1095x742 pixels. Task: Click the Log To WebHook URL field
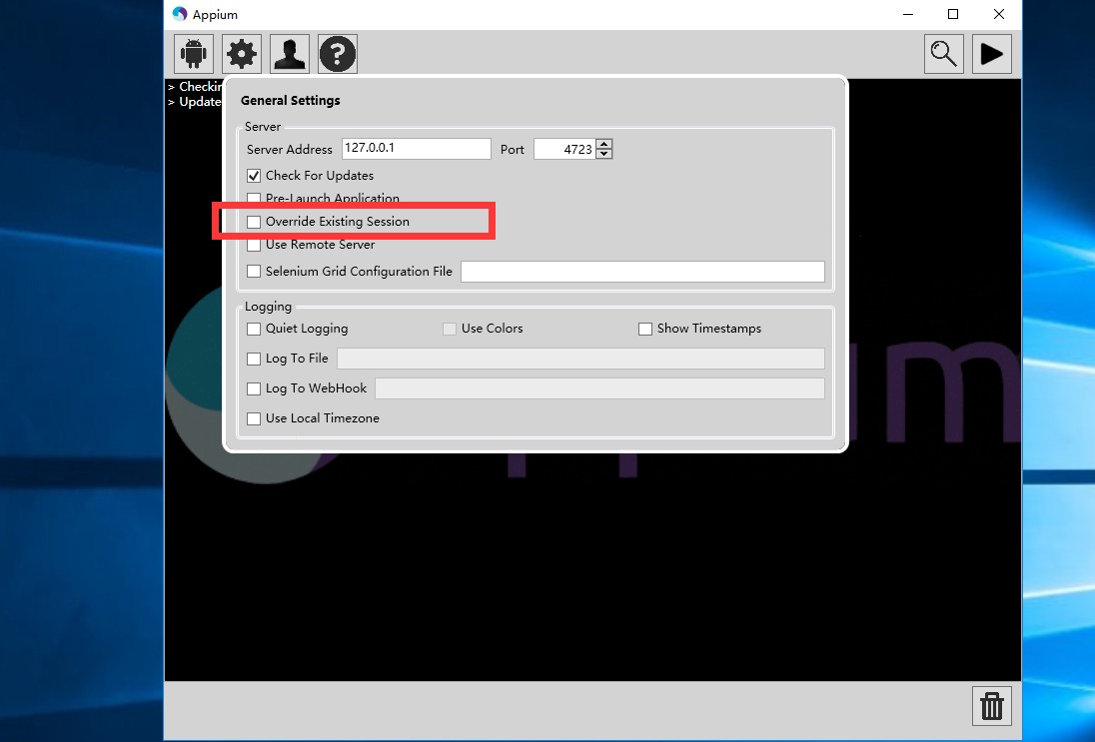pos(599,388)
